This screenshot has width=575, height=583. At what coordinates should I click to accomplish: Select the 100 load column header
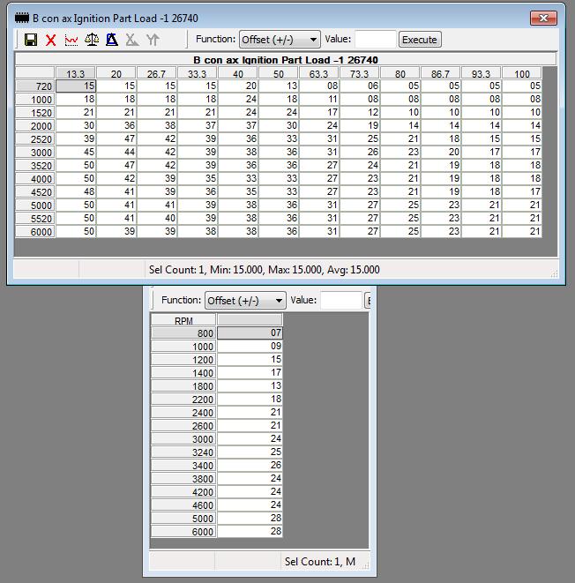522,74
